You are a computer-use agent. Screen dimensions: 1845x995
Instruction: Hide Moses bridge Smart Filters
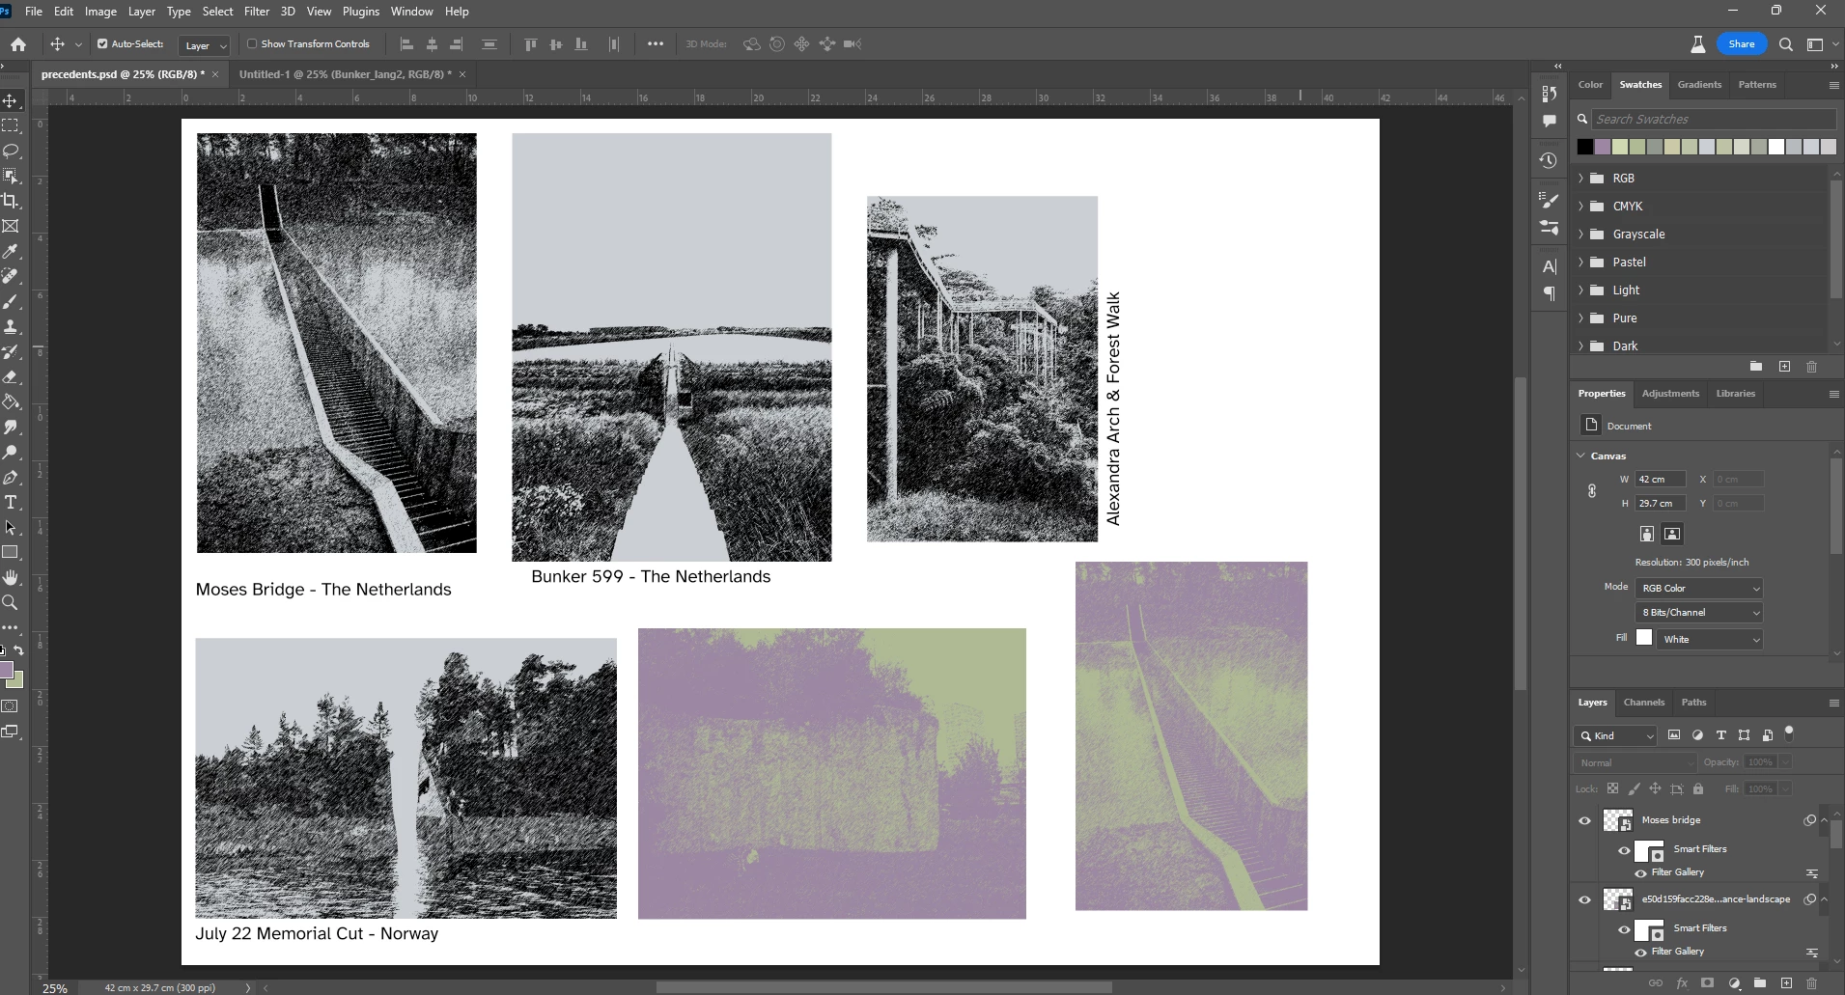(x=1625, y=850)
